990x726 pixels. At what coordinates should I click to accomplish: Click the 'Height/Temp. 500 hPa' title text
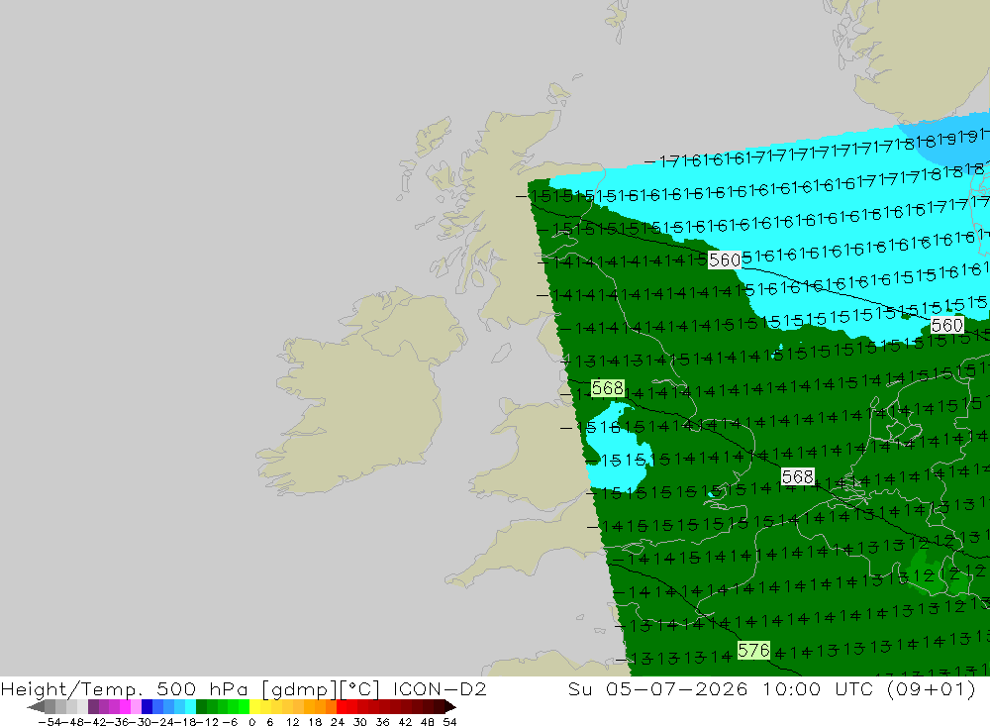click(125, 688)
